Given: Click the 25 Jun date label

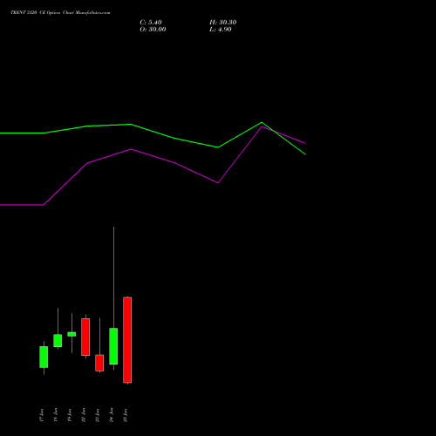Looking at the screenshot, I should click(126, 415).
